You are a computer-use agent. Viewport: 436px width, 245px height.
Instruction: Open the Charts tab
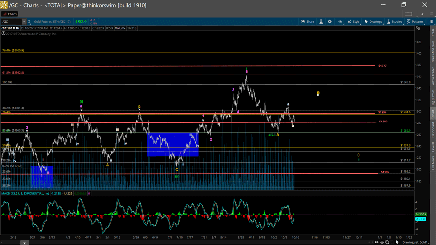coord(10,14)
